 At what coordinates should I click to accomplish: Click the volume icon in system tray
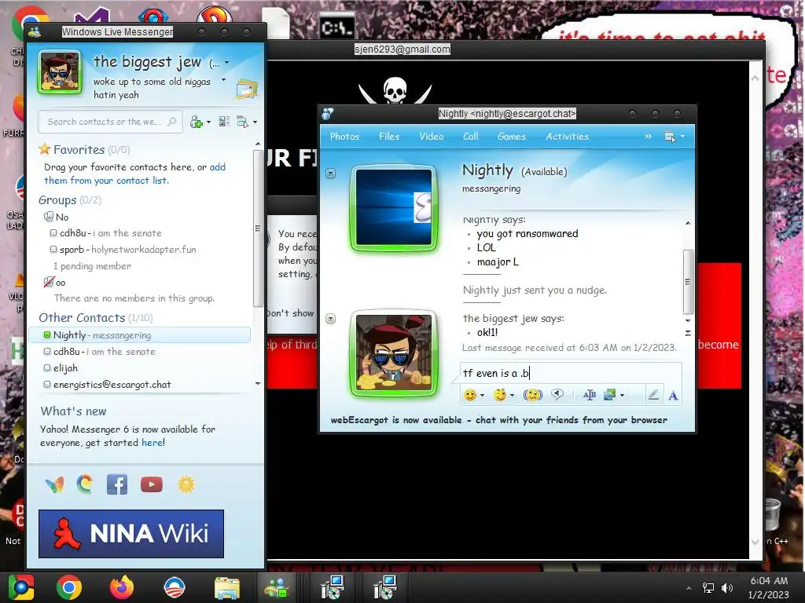(x=727, y=587)
